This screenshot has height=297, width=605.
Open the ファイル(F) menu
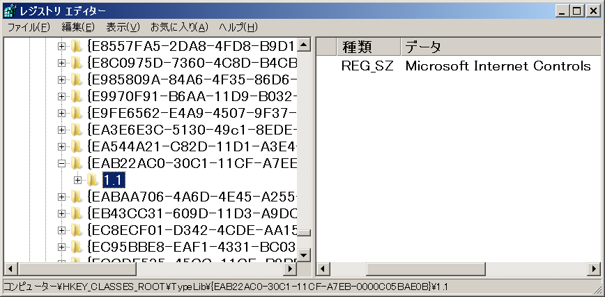point(29,27)
